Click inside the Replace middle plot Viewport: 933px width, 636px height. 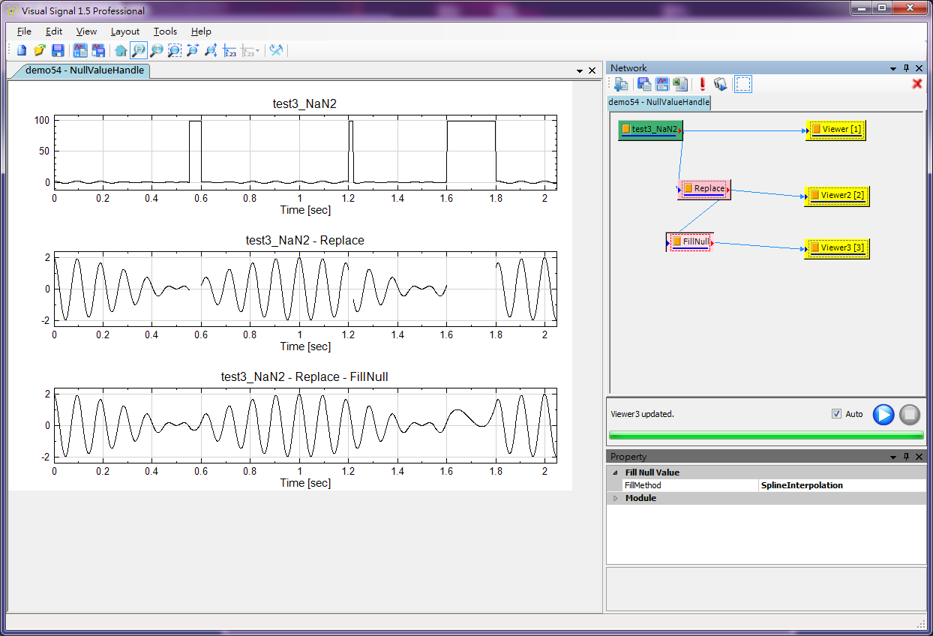pyautogui.click(x=305, y=289)
